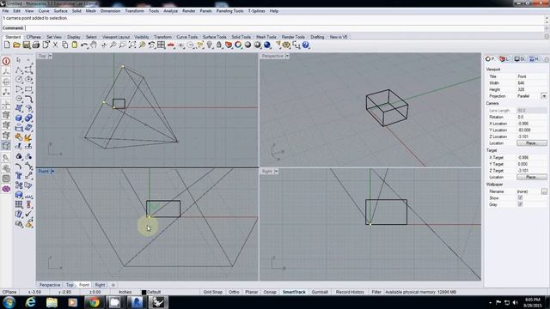Click the Zoom Extents icon
The height and width of the screenshot is (309, 550).
(132, 45)
